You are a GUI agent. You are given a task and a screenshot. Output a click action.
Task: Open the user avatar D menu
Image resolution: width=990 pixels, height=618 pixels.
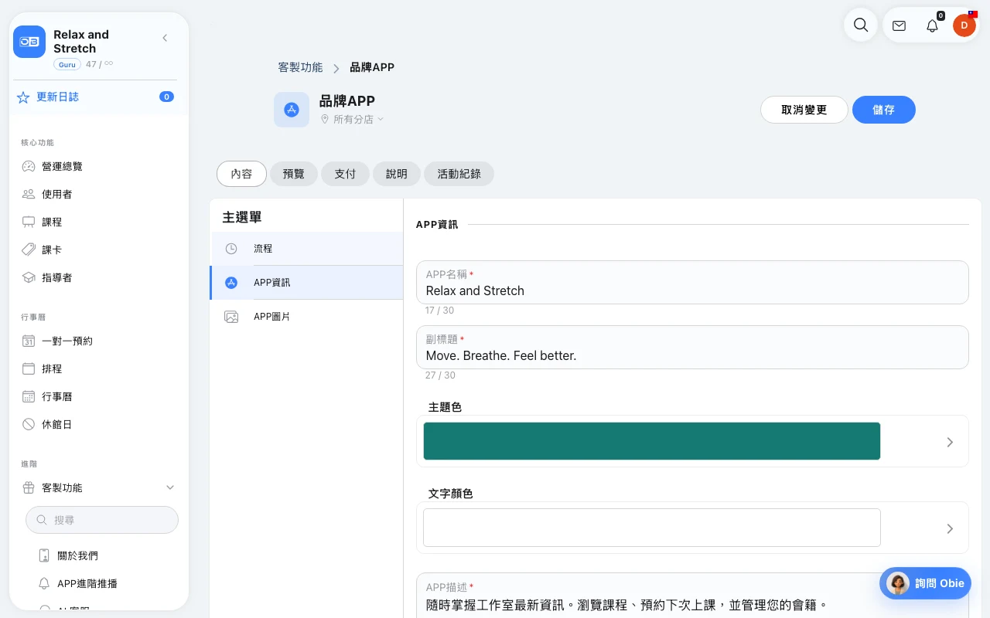[964, 25]
